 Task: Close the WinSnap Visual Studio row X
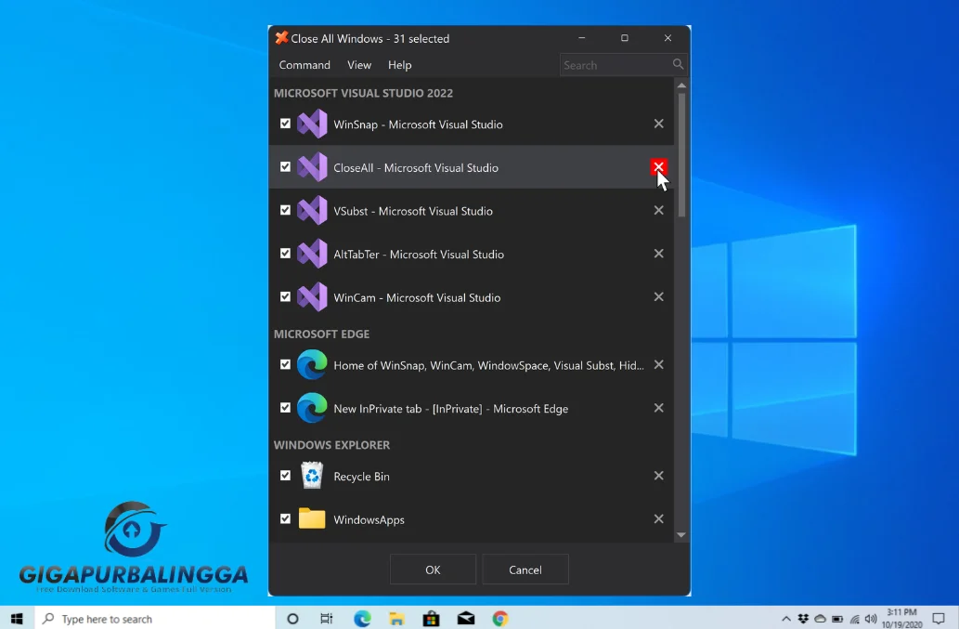[x=659, y=124]
